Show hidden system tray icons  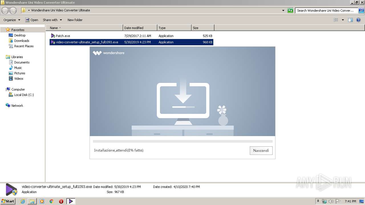click(x=318, y=201)
